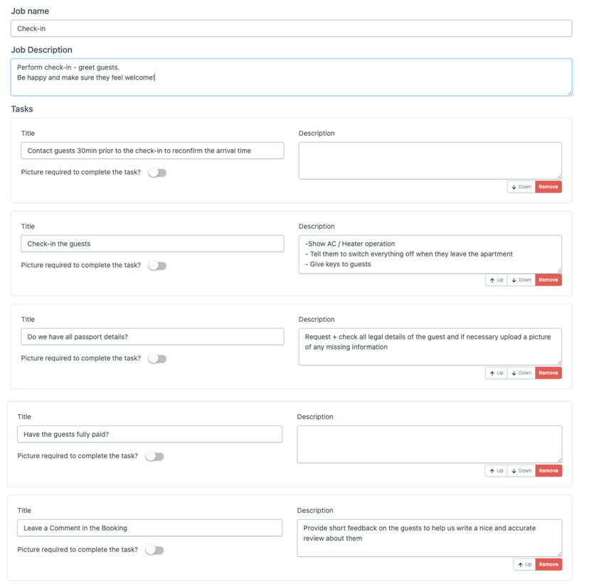
Task: Focus the Job Description text area
Action: click(x=291, y=77)
